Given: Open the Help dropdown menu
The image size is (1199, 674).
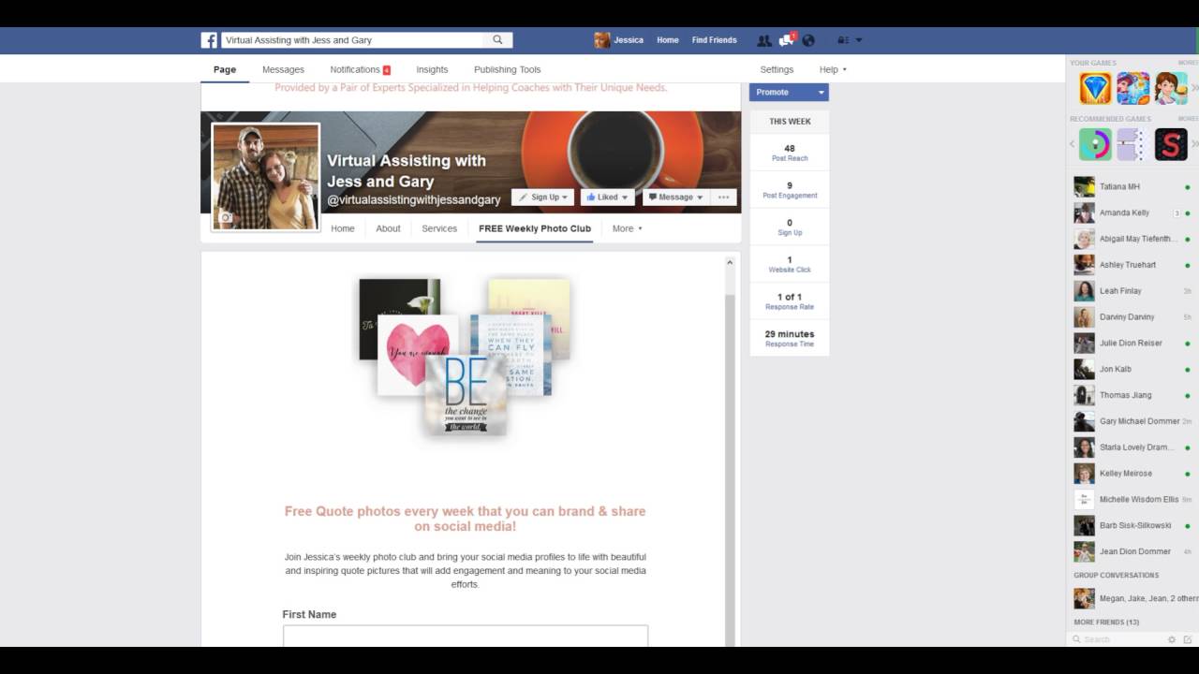Looking at the screenshot, I should tap(832, 69).
